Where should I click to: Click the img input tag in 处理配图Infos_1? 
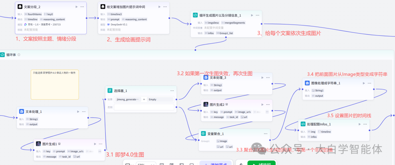tap(312, 131)
